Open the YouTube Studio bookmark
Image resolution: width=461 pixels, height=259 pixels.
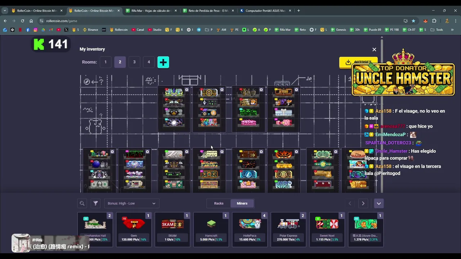click(x=155, y=29)
